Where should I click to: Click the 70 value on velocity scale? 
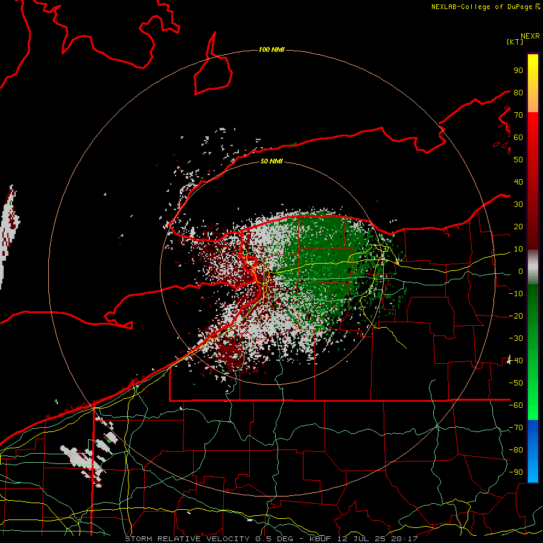point(518,115)
